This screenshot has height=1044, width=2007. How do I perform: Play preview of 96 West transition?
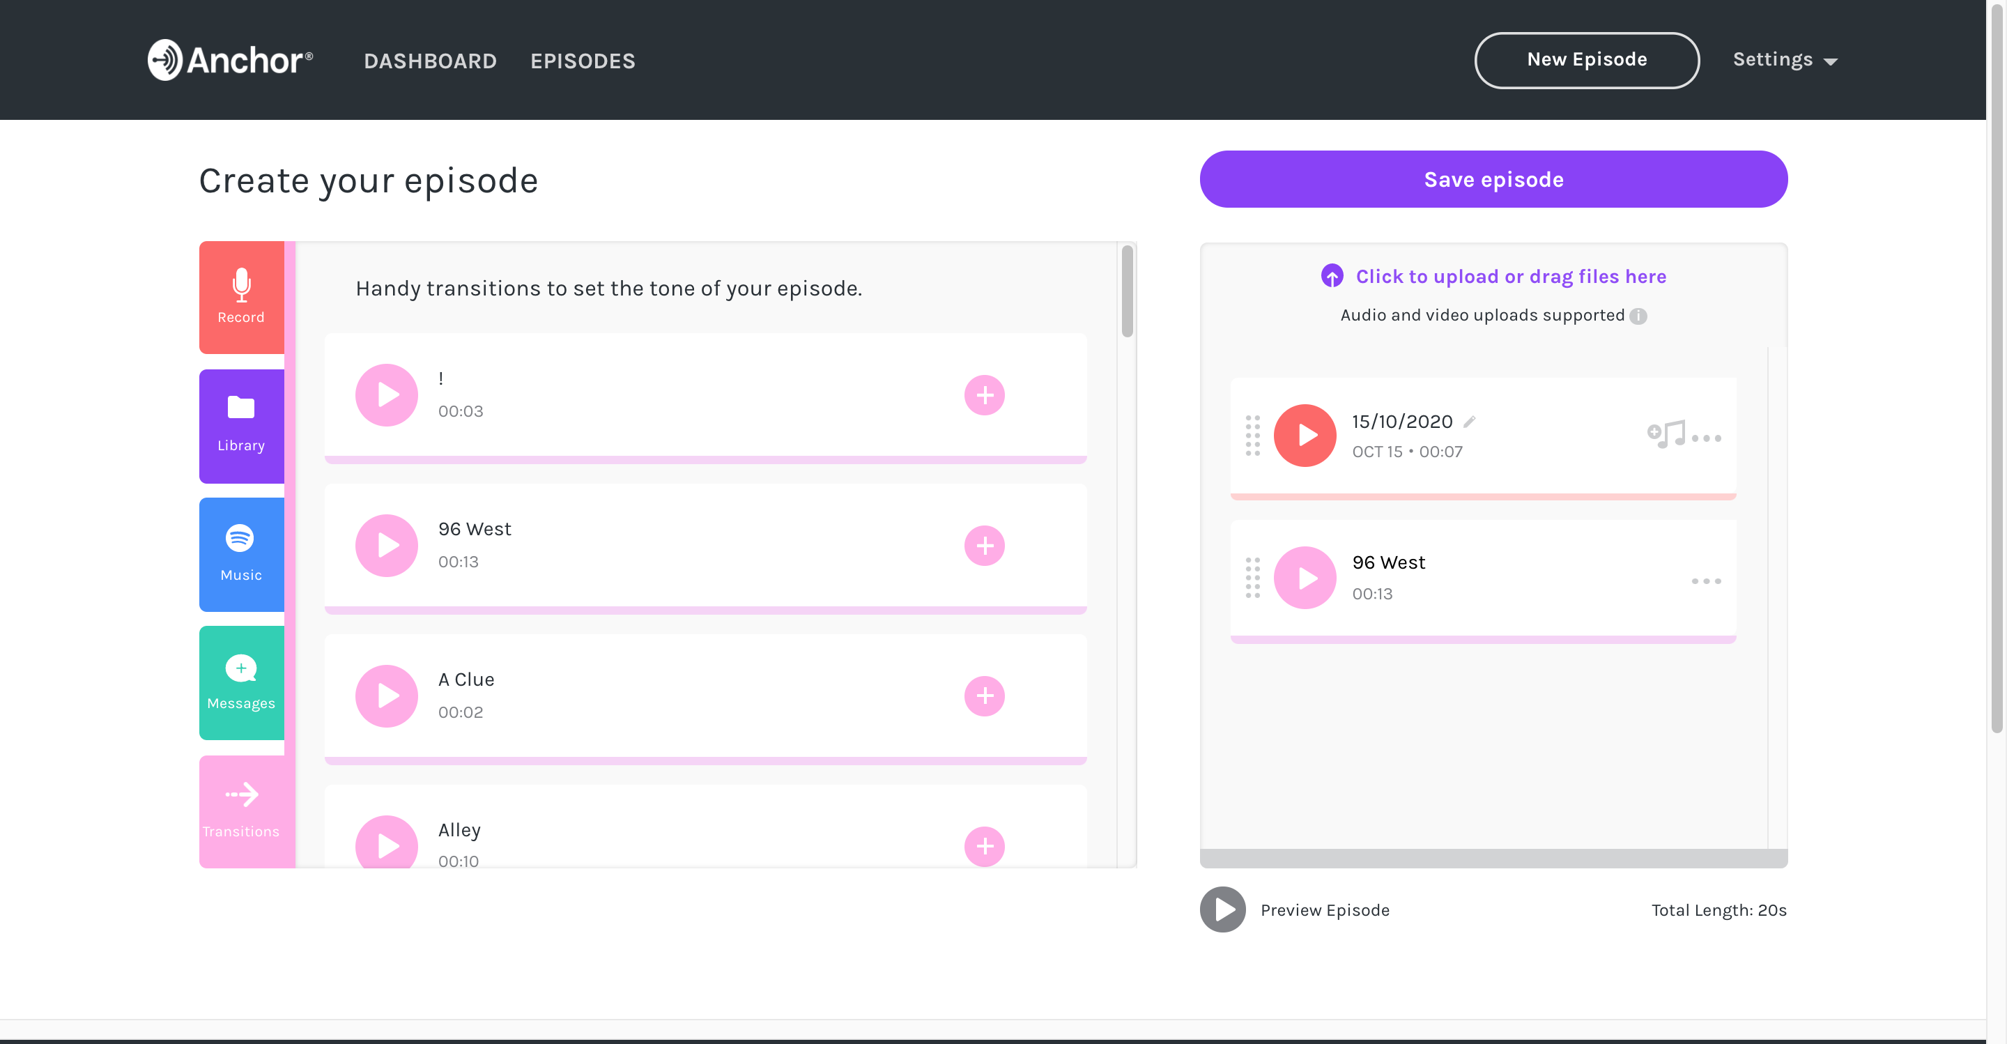click(x=386, y=544)
